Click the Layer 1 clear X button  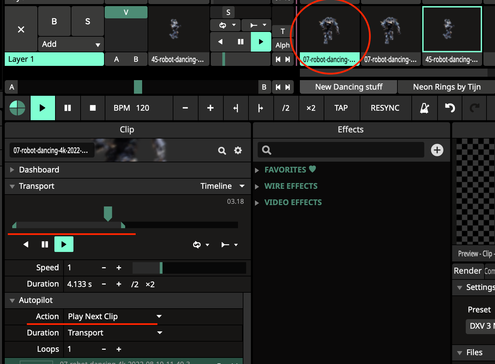pos(21,30)
